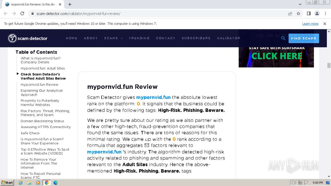Image resolution: width=331 pixels, height=186 pixels.
Task: Open the SUBSCRIBERS menu item
Action: (196, 38)
